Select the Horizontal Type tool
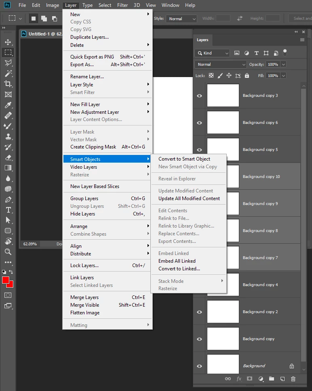Screen dimensions: 312x391 click(8, 210)
